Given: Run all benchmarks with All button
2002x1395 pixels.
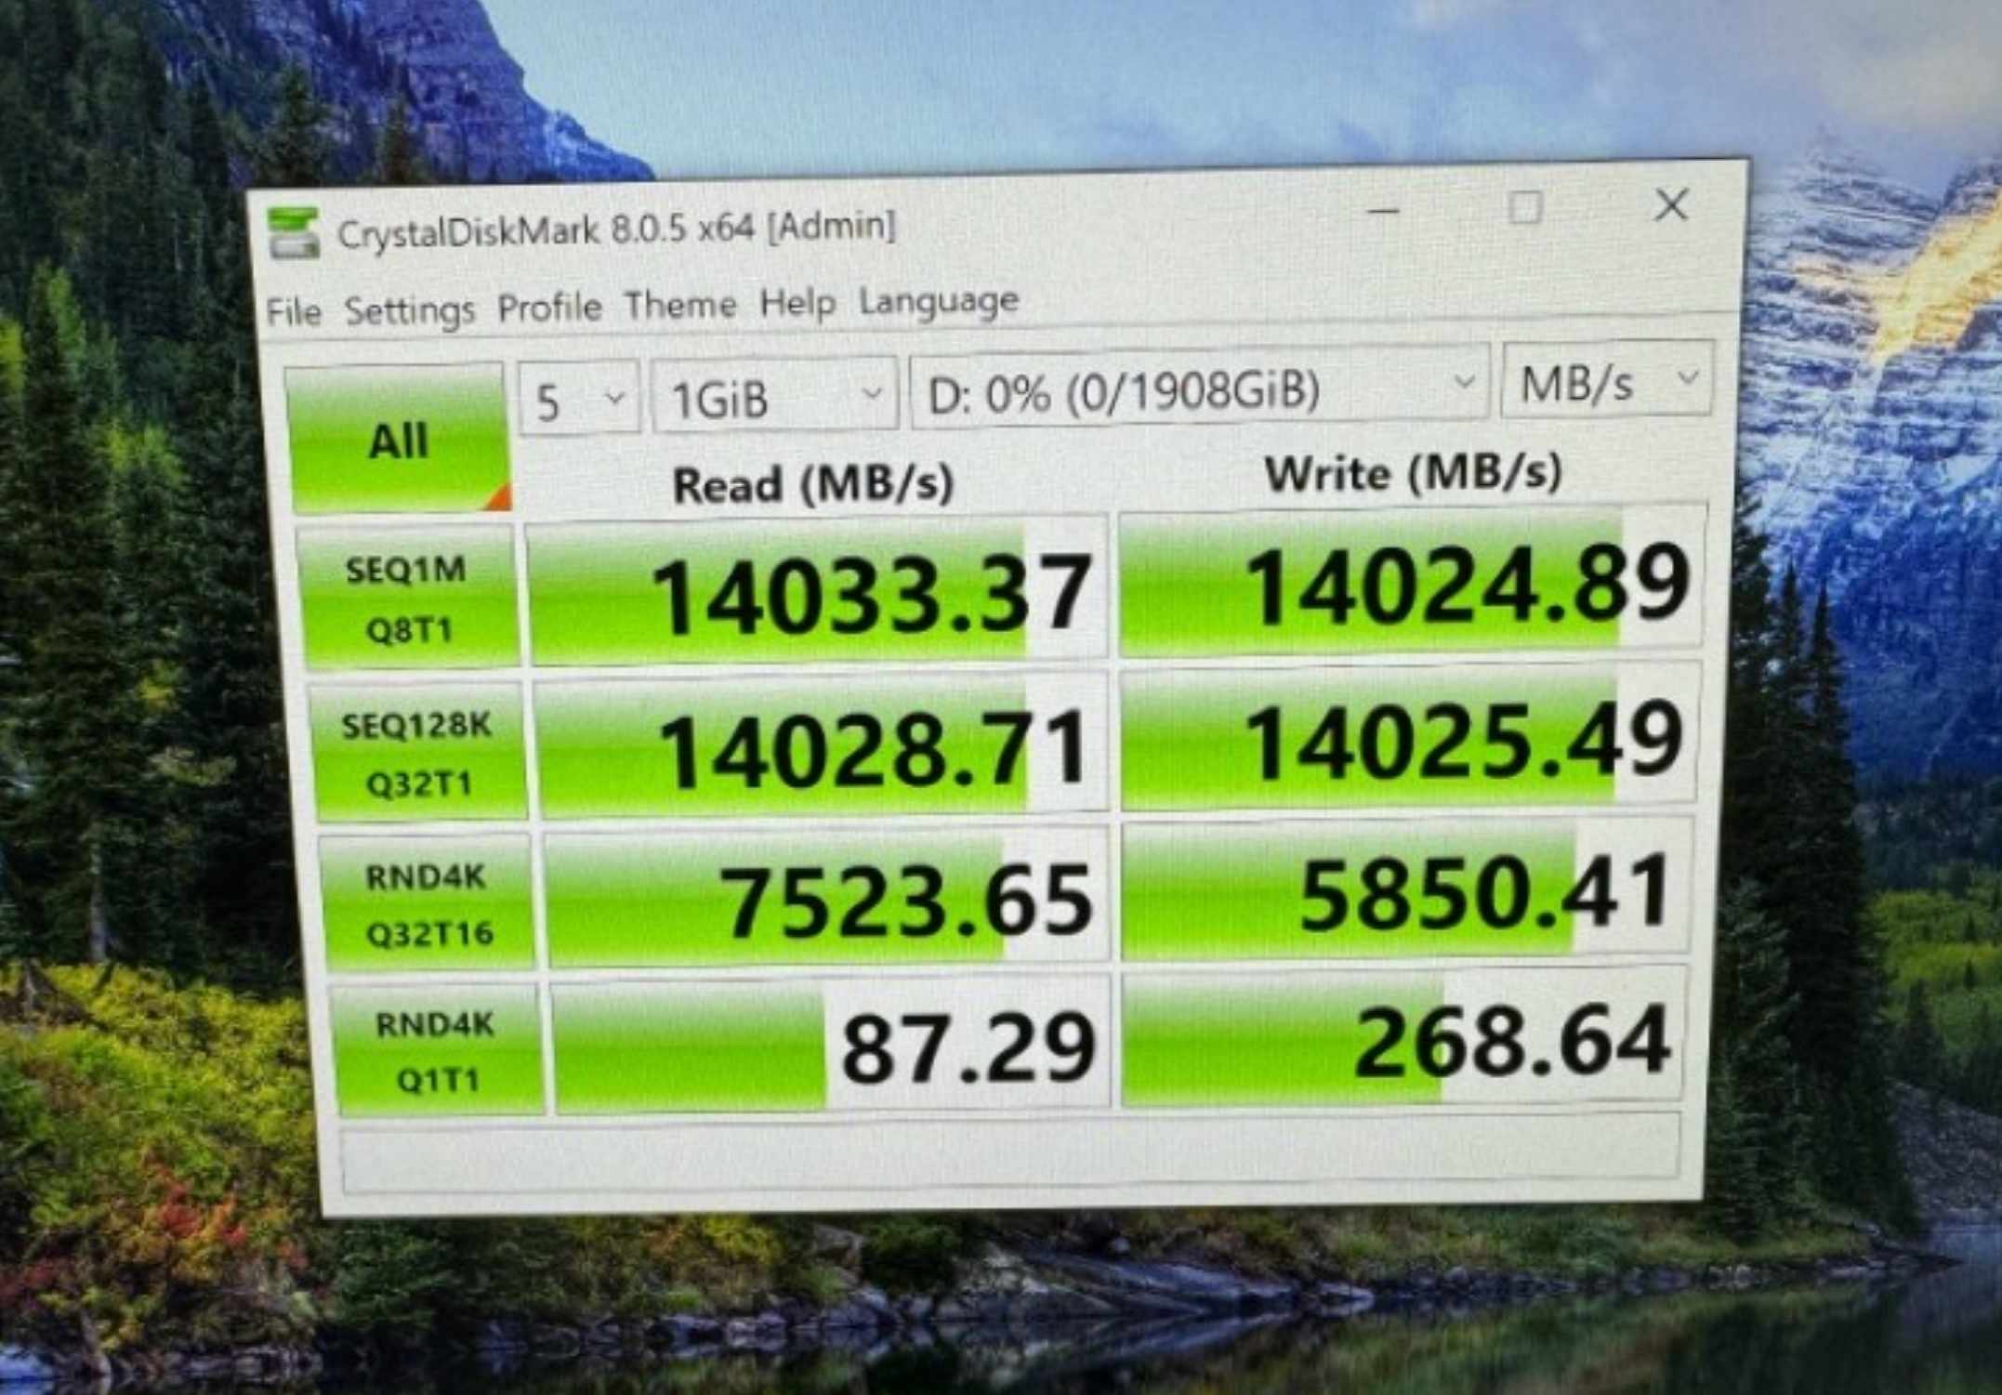Looking at the screenshot, I should tap(398, 439).
